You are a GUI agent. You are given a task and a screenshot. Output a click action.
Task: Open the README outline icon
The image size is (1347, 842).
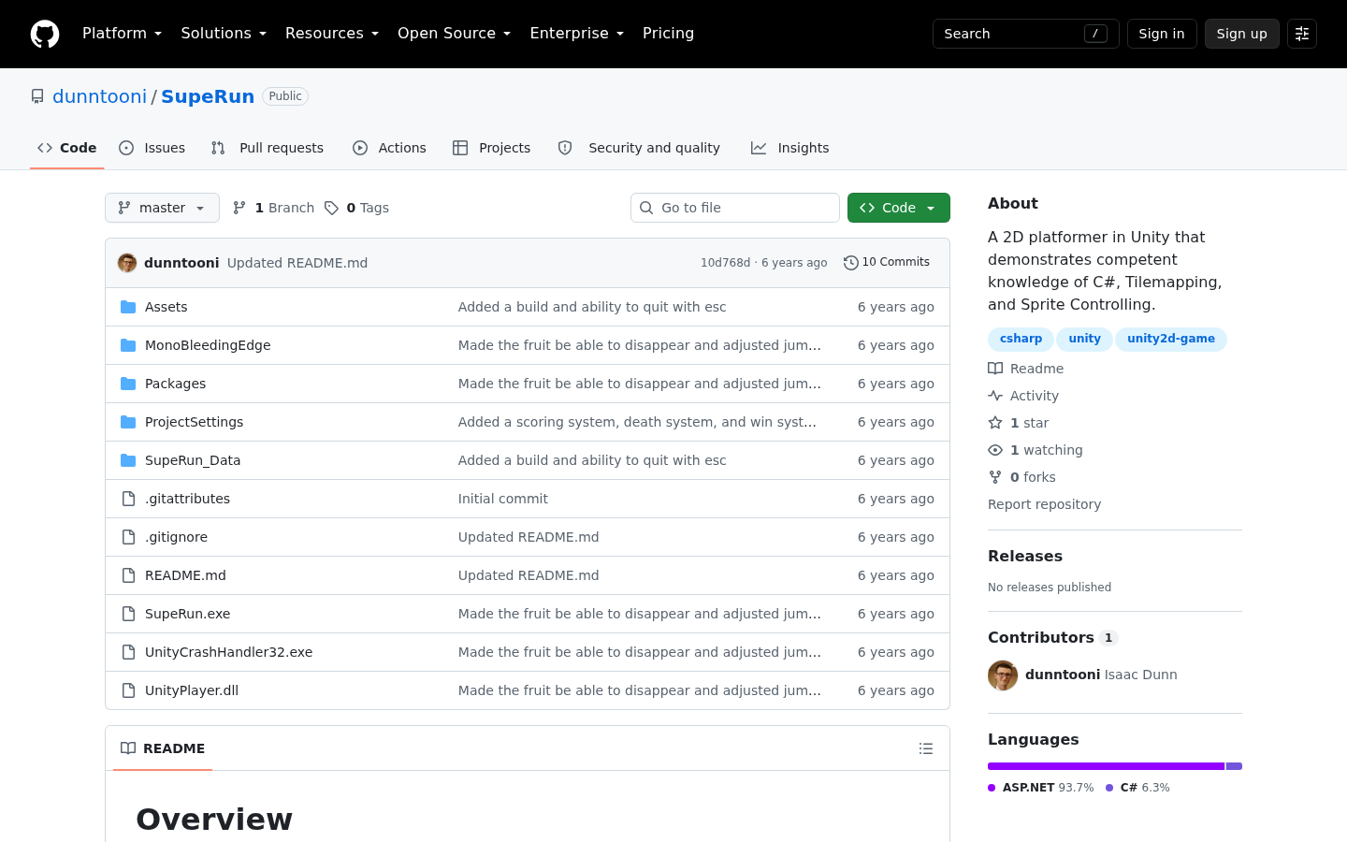[926, 748]
